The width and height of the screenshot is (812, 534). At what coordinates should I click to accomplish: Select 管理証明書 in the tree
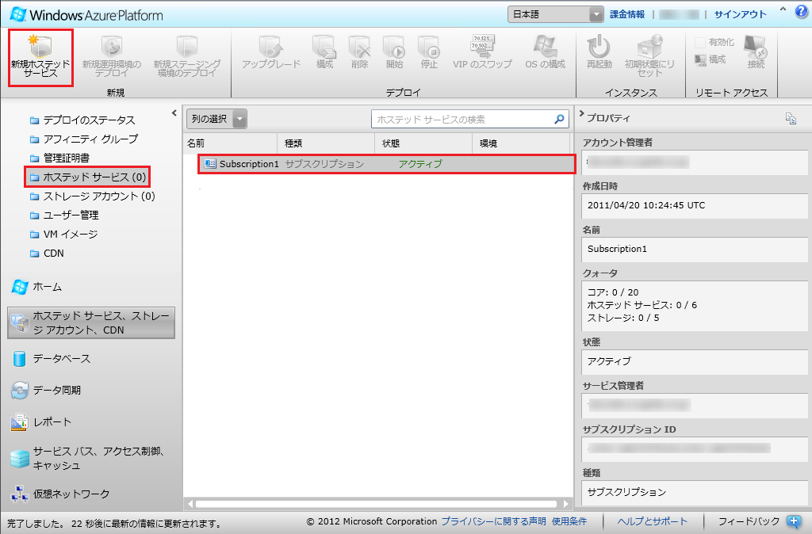click(59, 158)
